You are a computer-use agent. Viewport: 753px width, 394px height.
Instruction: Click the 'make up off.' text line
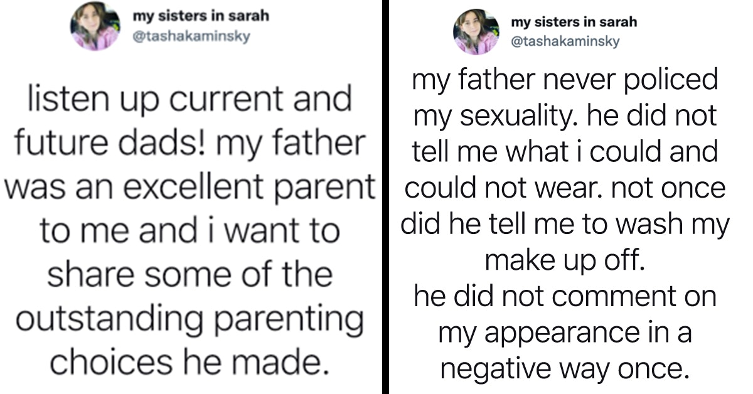(564, 260)
